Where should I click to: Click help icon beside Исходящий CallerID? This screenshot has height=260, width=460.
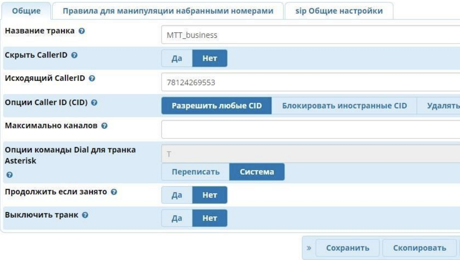click(x=92, y=79)
